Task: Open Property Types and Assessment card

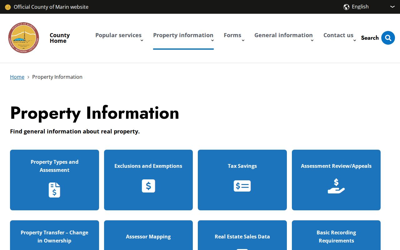Action: (54, 180)
